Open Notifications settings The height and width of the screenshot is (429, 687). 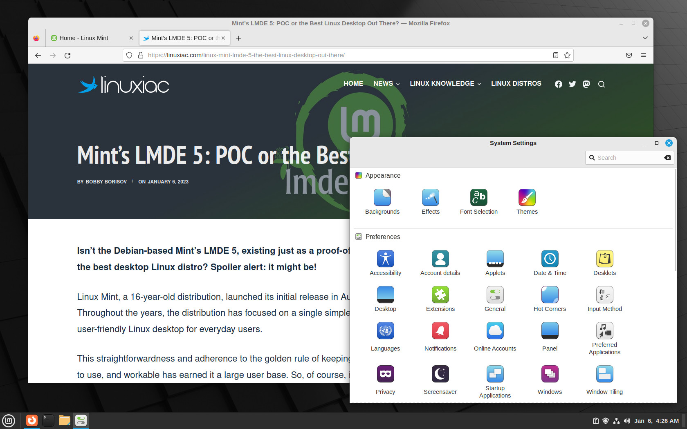pyautogui.click(x=440, y=337)
